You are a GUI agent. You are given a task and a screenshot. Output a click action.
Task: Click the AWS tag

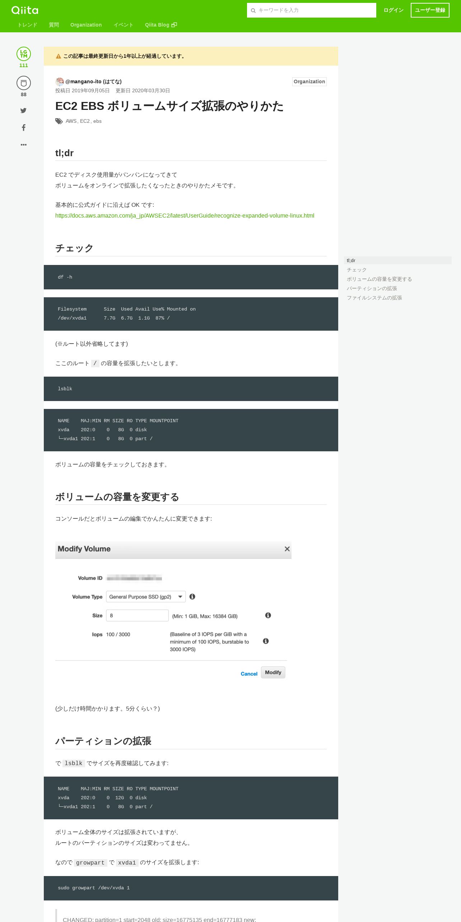click(x=71, y=121)
